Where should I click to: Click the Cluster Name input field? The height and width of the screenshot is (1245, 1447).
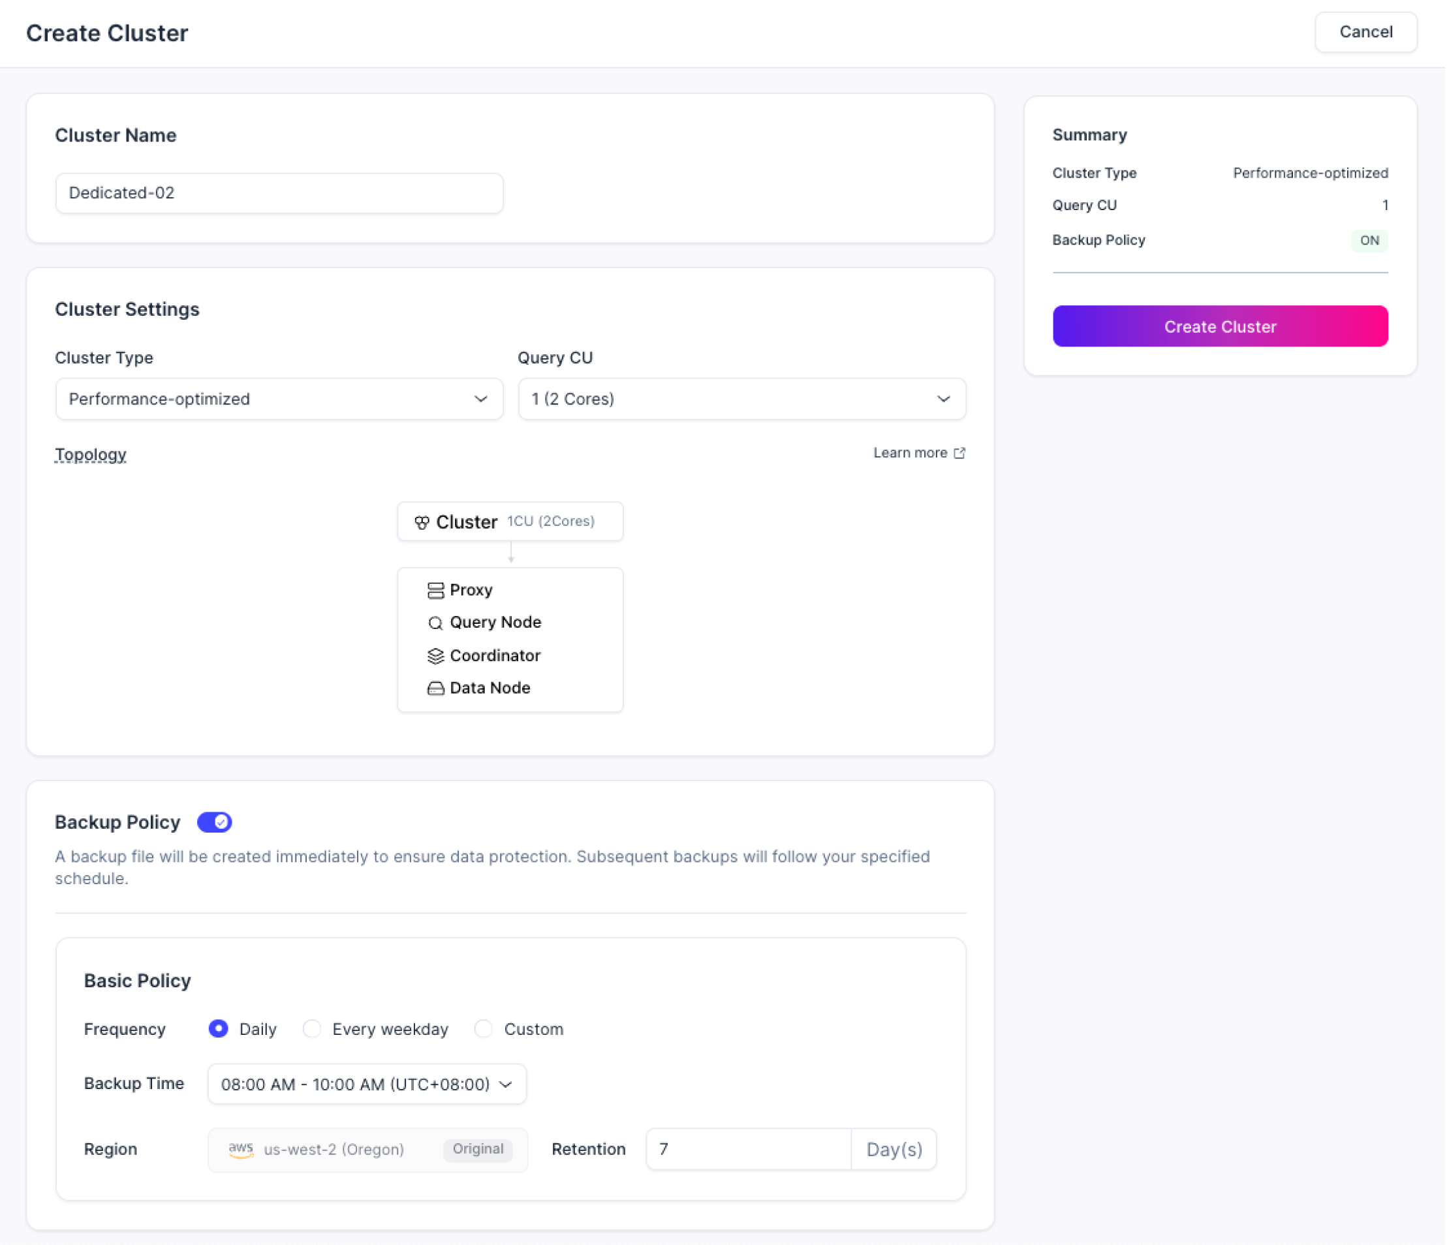click(279, 193)
